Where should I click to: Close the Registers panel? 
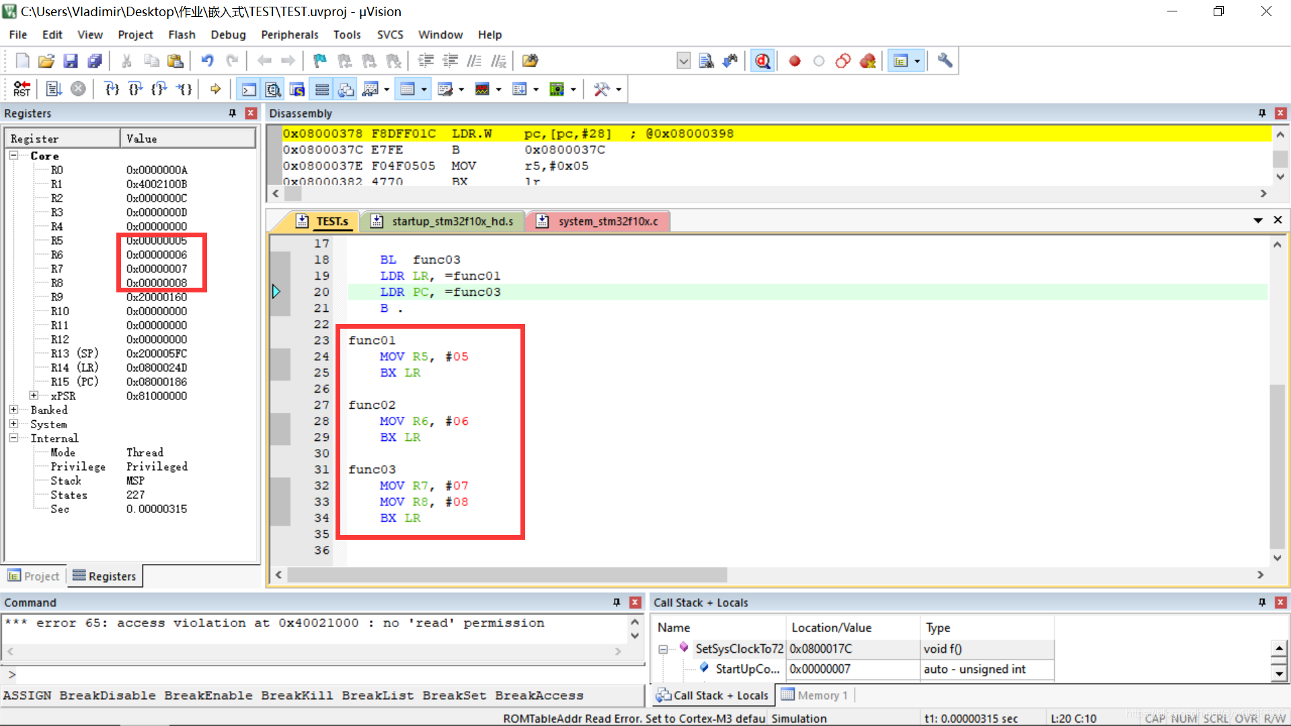251,113
